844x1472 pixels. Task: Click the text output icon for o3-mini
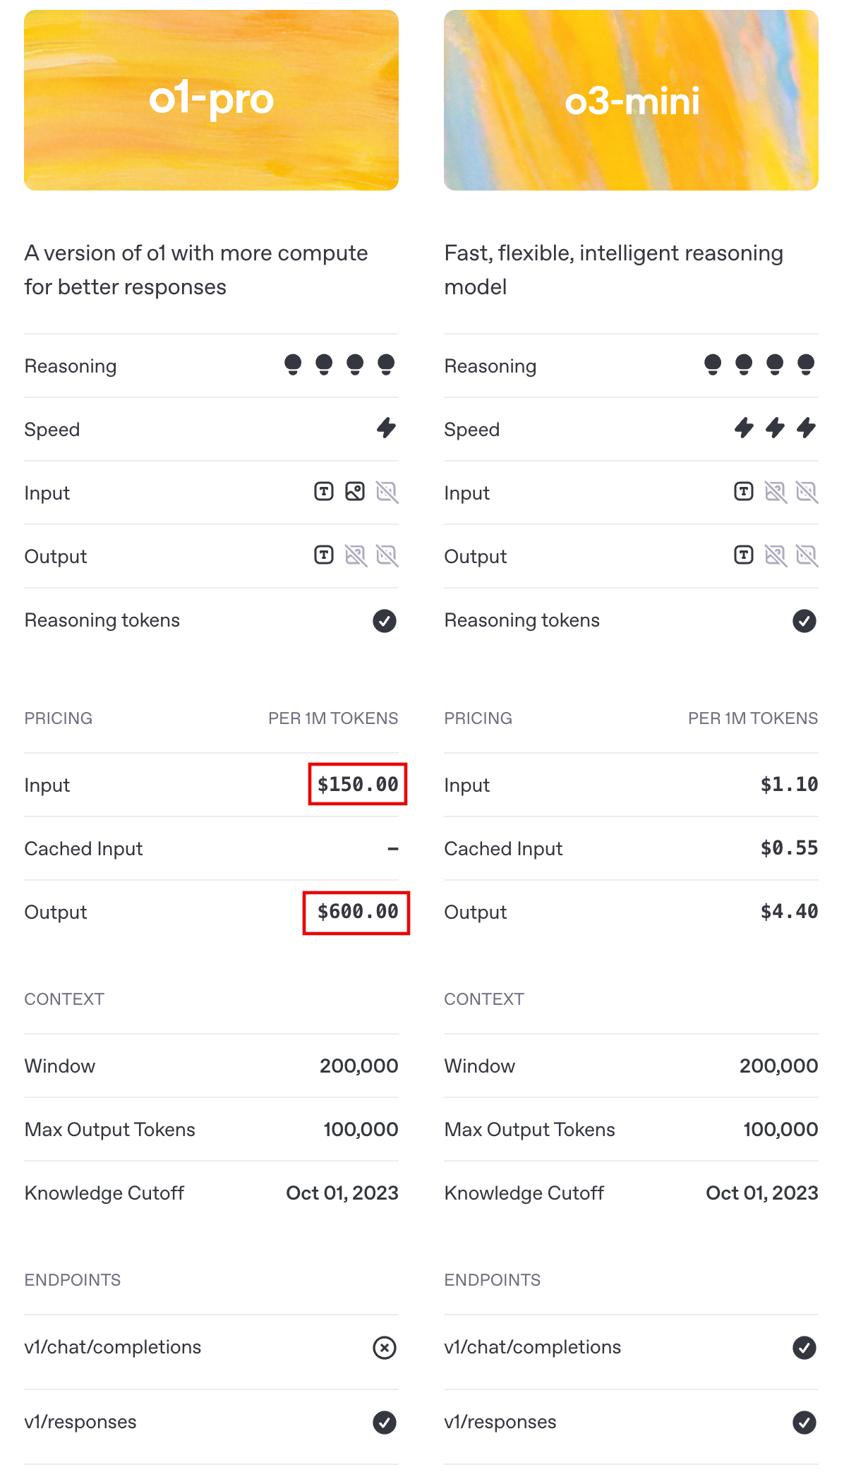point(744,555)
